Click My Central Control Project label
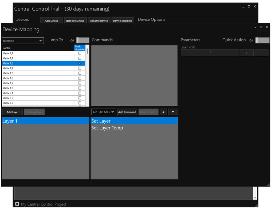Viewport: 272px width, 209px height. coord(44,204)
